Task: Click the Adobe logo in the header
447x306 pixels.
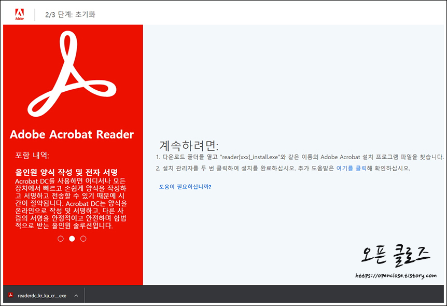Action: [19, 14]
